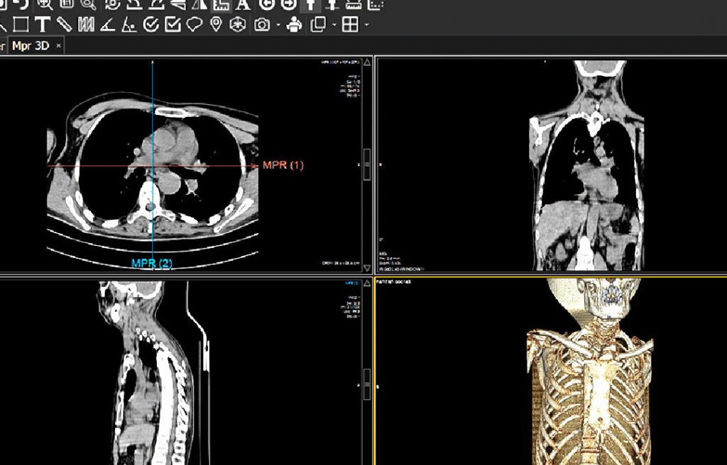Click the sagittal view scroll-up triangle
Image resolution: width=727 pixels, height=465 pixels.
point(367,283)
